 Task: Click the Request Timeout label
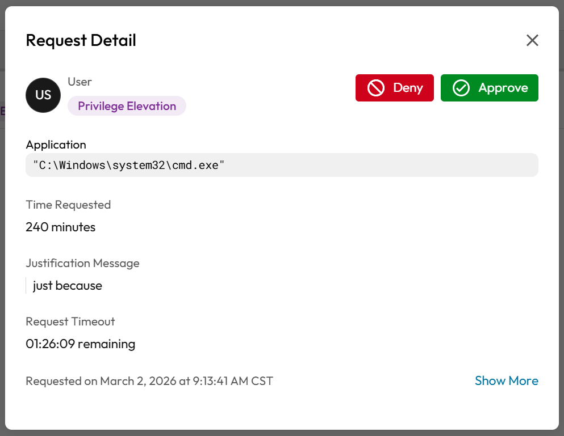coord(70,321)
